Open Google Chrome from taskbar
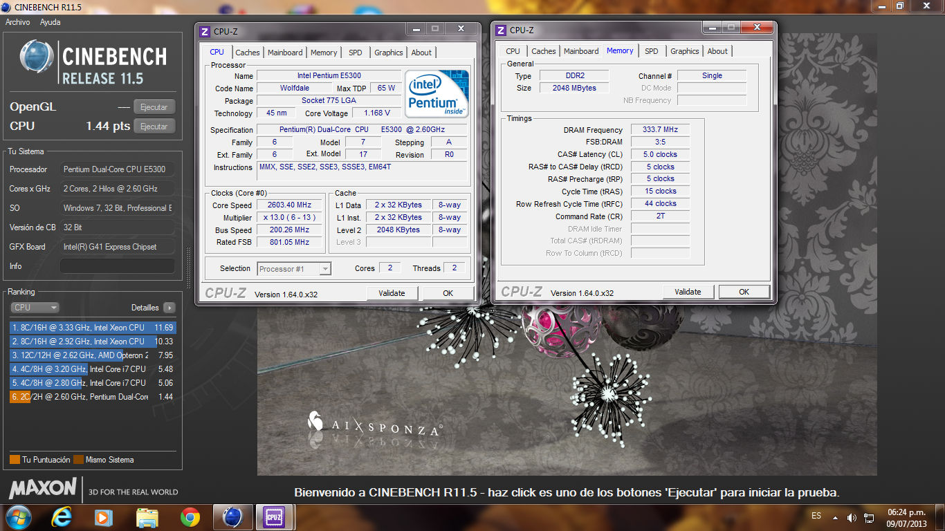Screen dimensions: 945x531 [x=190, y=516]
